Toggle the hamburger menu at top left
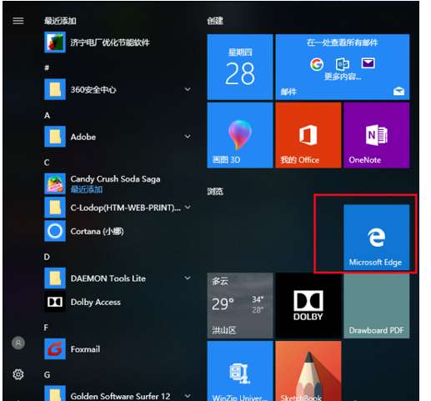The width and height of the screenshot is (431, 401). click(18, 21)
